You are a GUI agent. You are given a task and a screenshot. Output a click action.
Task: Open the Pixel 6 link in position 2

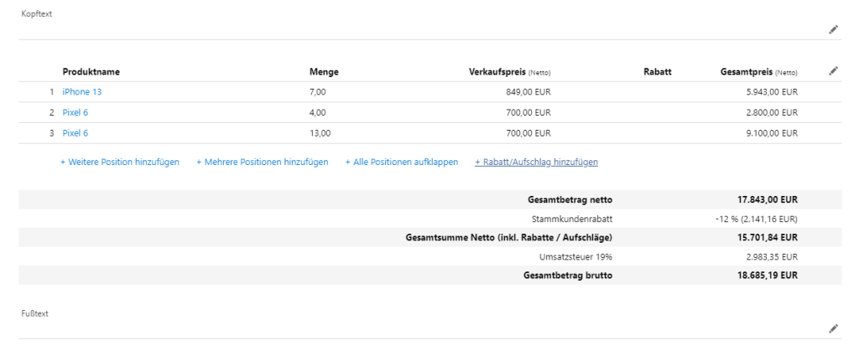point(75,112)
